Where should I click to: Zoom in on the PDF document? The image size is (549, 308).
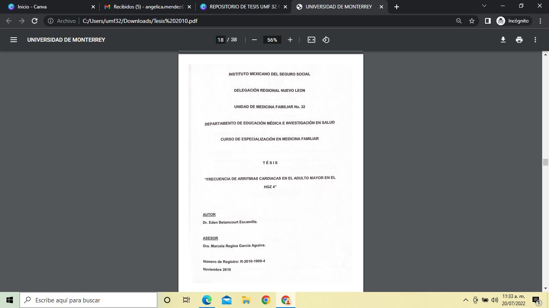[x=290, y=40]
